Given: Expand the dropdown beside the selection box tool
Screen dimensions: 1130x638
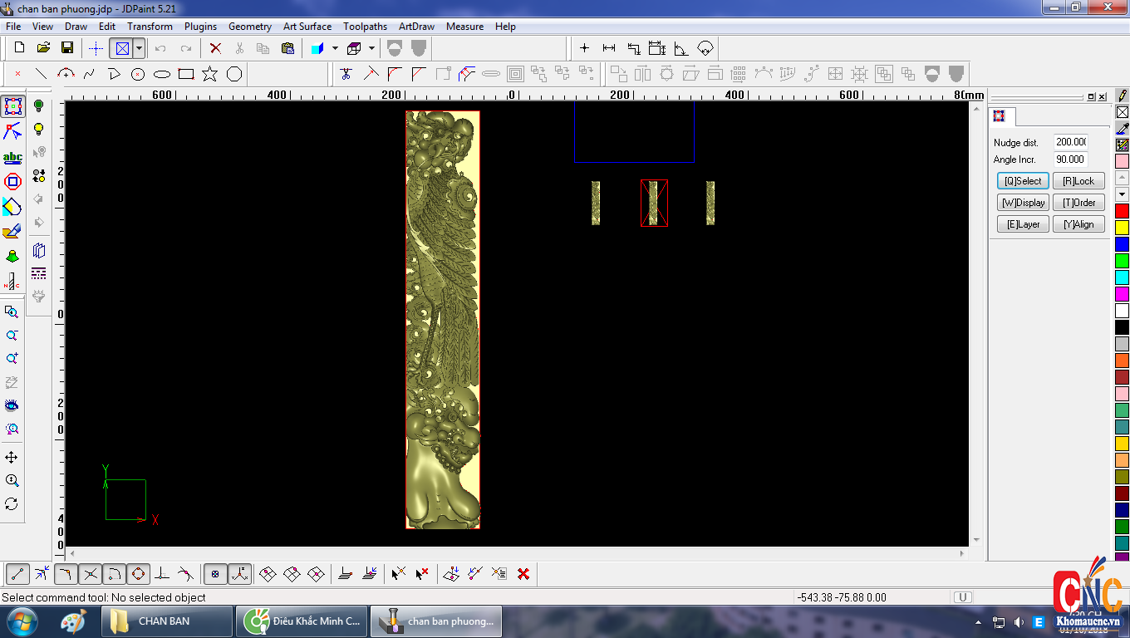Looking at the screenshot, I should click(x=139, y=48).
